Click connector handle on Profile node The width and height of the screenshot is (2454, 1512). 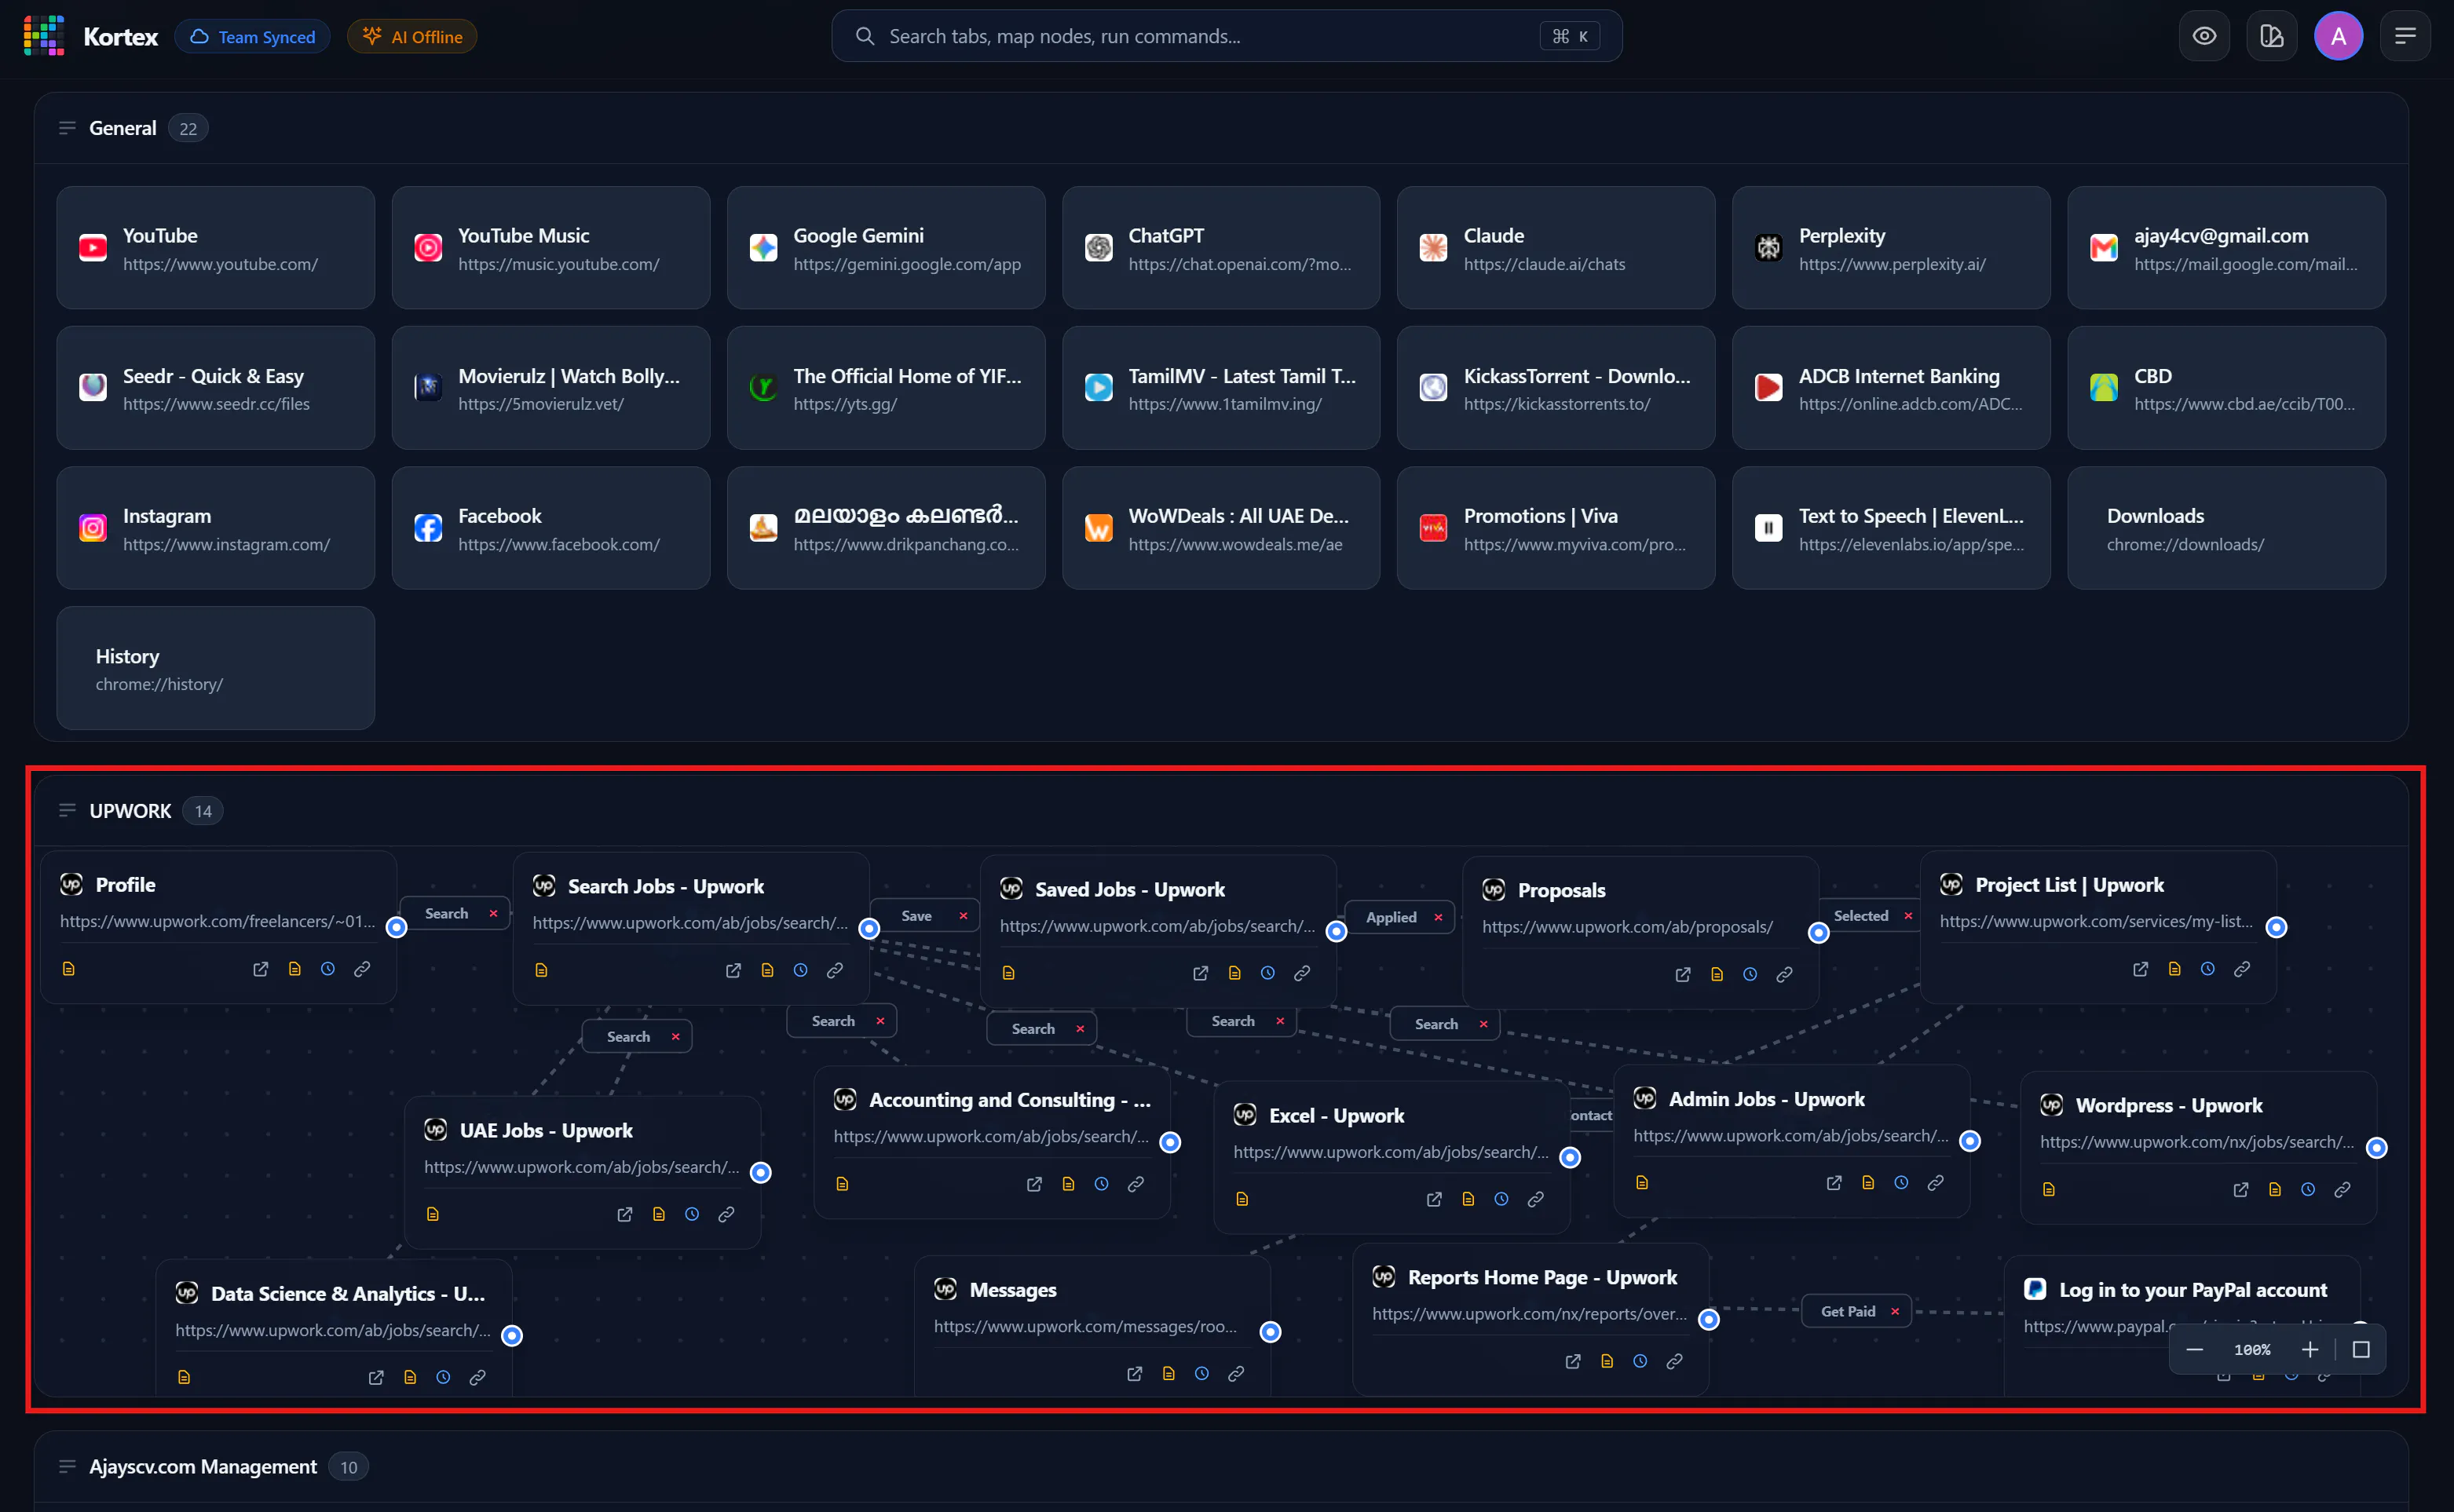tap(397, 927)
